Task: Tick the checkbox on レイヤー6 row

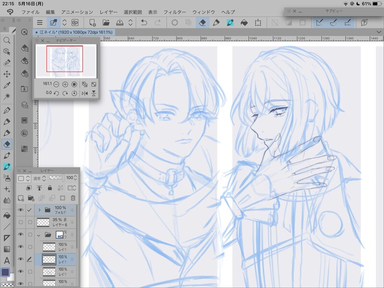Action: pos(30,222)
